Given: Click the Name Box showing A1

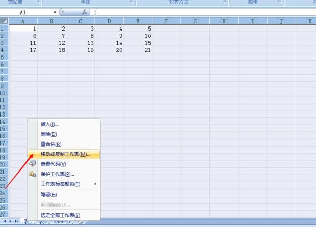Looking at the screenshot, I should 26,12.
